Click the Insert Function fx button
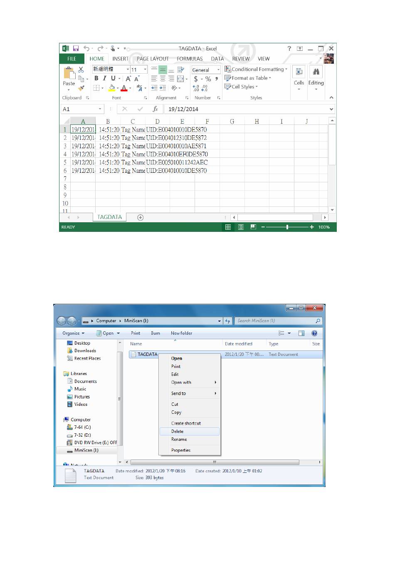Image resolution: width=395 pixels, height=574 pixels. (x=155, y=109)
